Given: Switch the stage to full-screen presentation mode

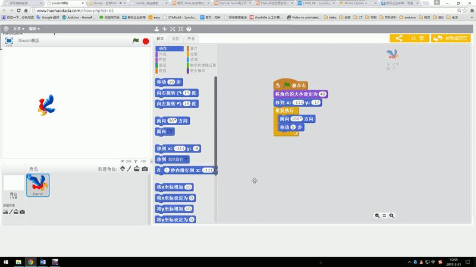Looking at the screenshot, I should 9,40.
